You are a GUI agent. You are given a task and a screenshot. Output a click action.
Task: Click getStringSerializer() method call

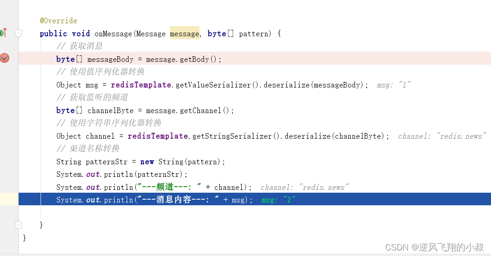click(237, 136)
